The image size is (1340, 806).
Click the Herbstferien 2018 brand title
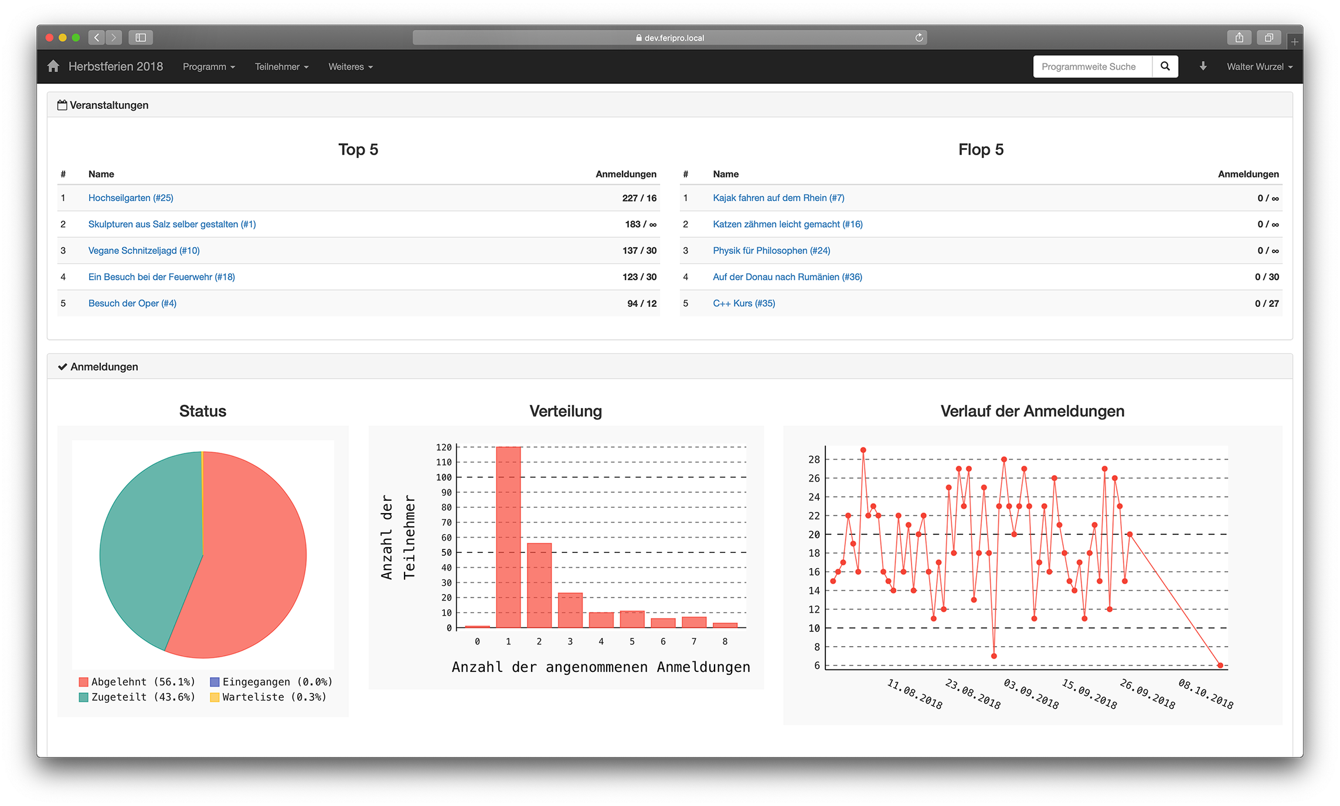[115, 66]
